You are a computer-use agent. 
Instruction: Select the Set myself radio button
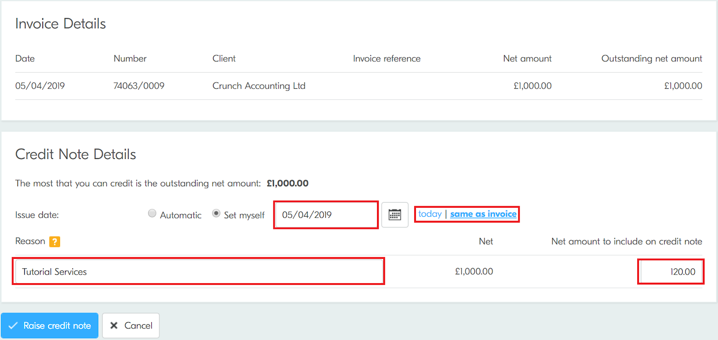[216, 214]
